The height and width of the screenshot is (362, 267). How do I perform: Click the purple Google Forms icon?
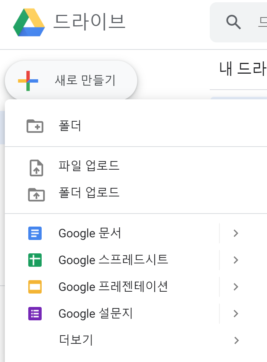35,314
